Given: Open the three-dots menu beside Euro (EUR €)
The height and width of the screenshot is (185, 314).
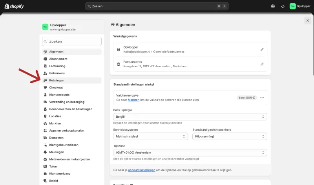Looking at the screenshot, I should coord(262,98).
